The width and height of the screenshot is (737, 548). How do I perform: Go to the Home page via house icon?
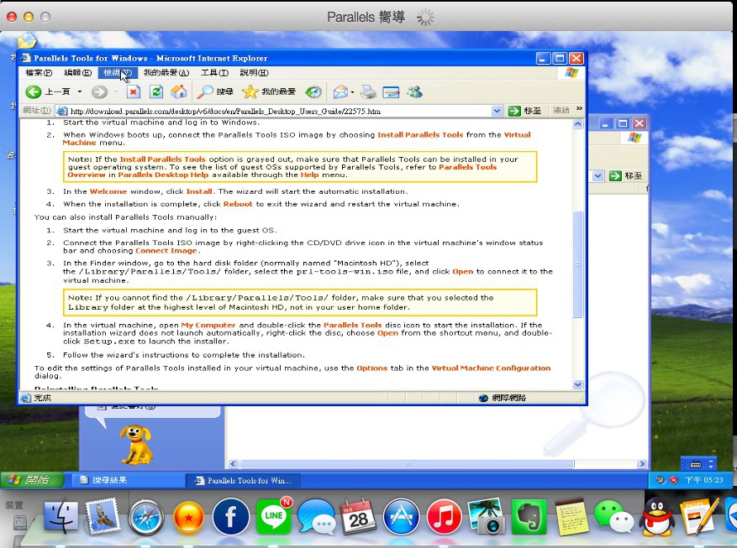coord(179,92)
